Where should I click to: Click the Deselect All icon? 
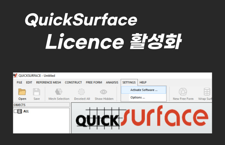tap(82, 92)
